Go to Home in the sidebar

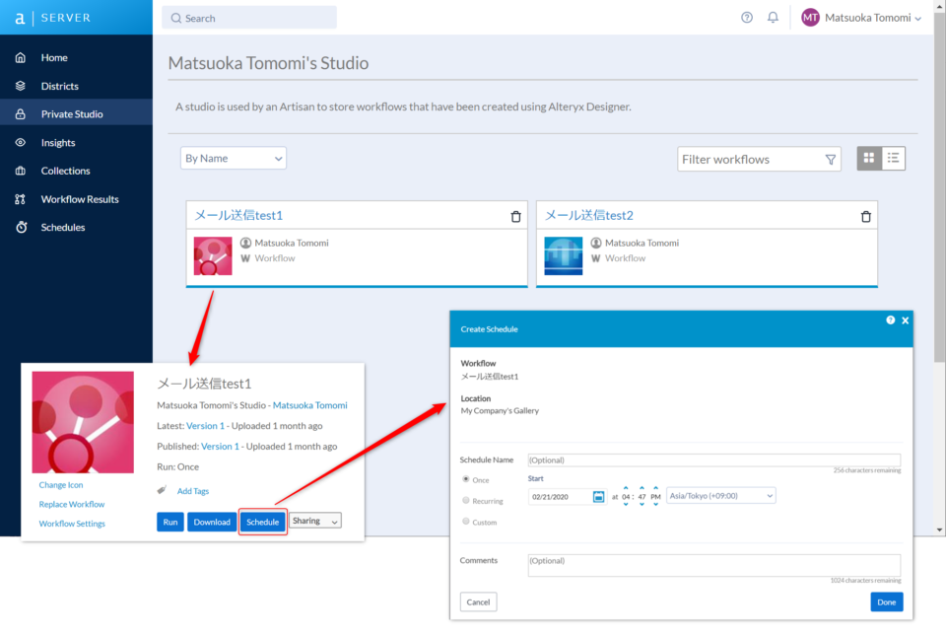pyautogui.click(x=54, y=57)
